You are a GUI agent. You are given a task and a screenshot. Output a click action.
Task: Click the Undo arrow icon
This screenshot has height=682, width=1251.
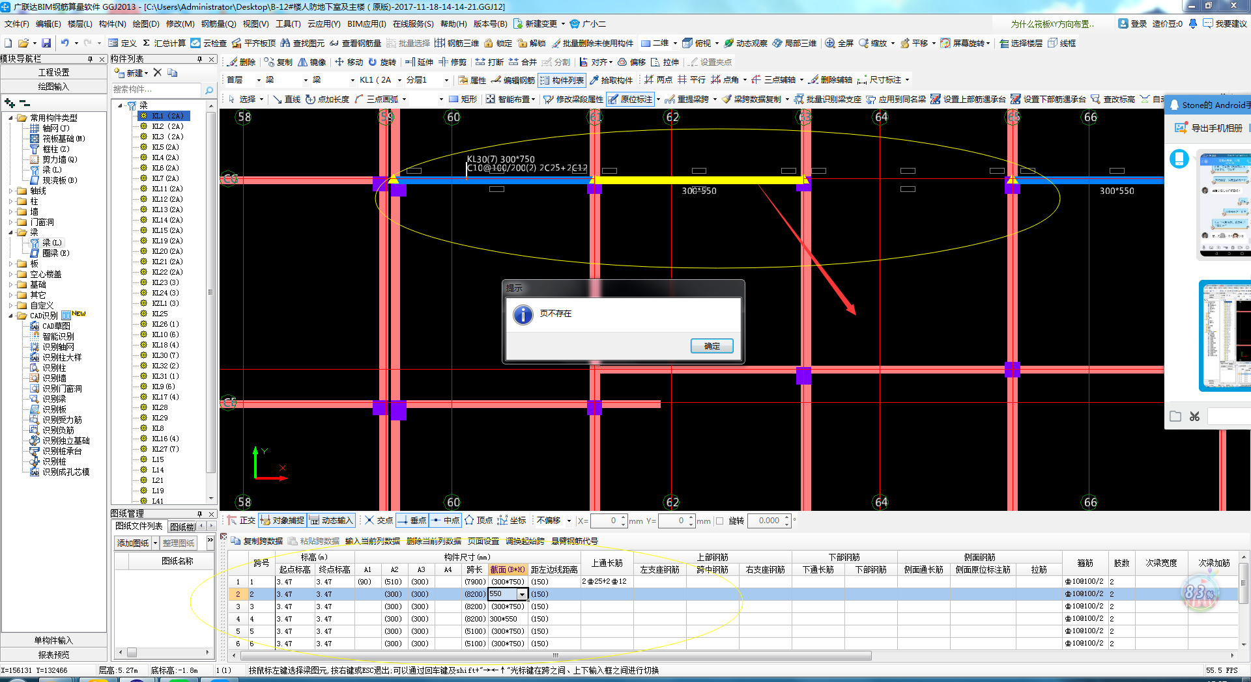pyautogui.click(x=65, y=43)
